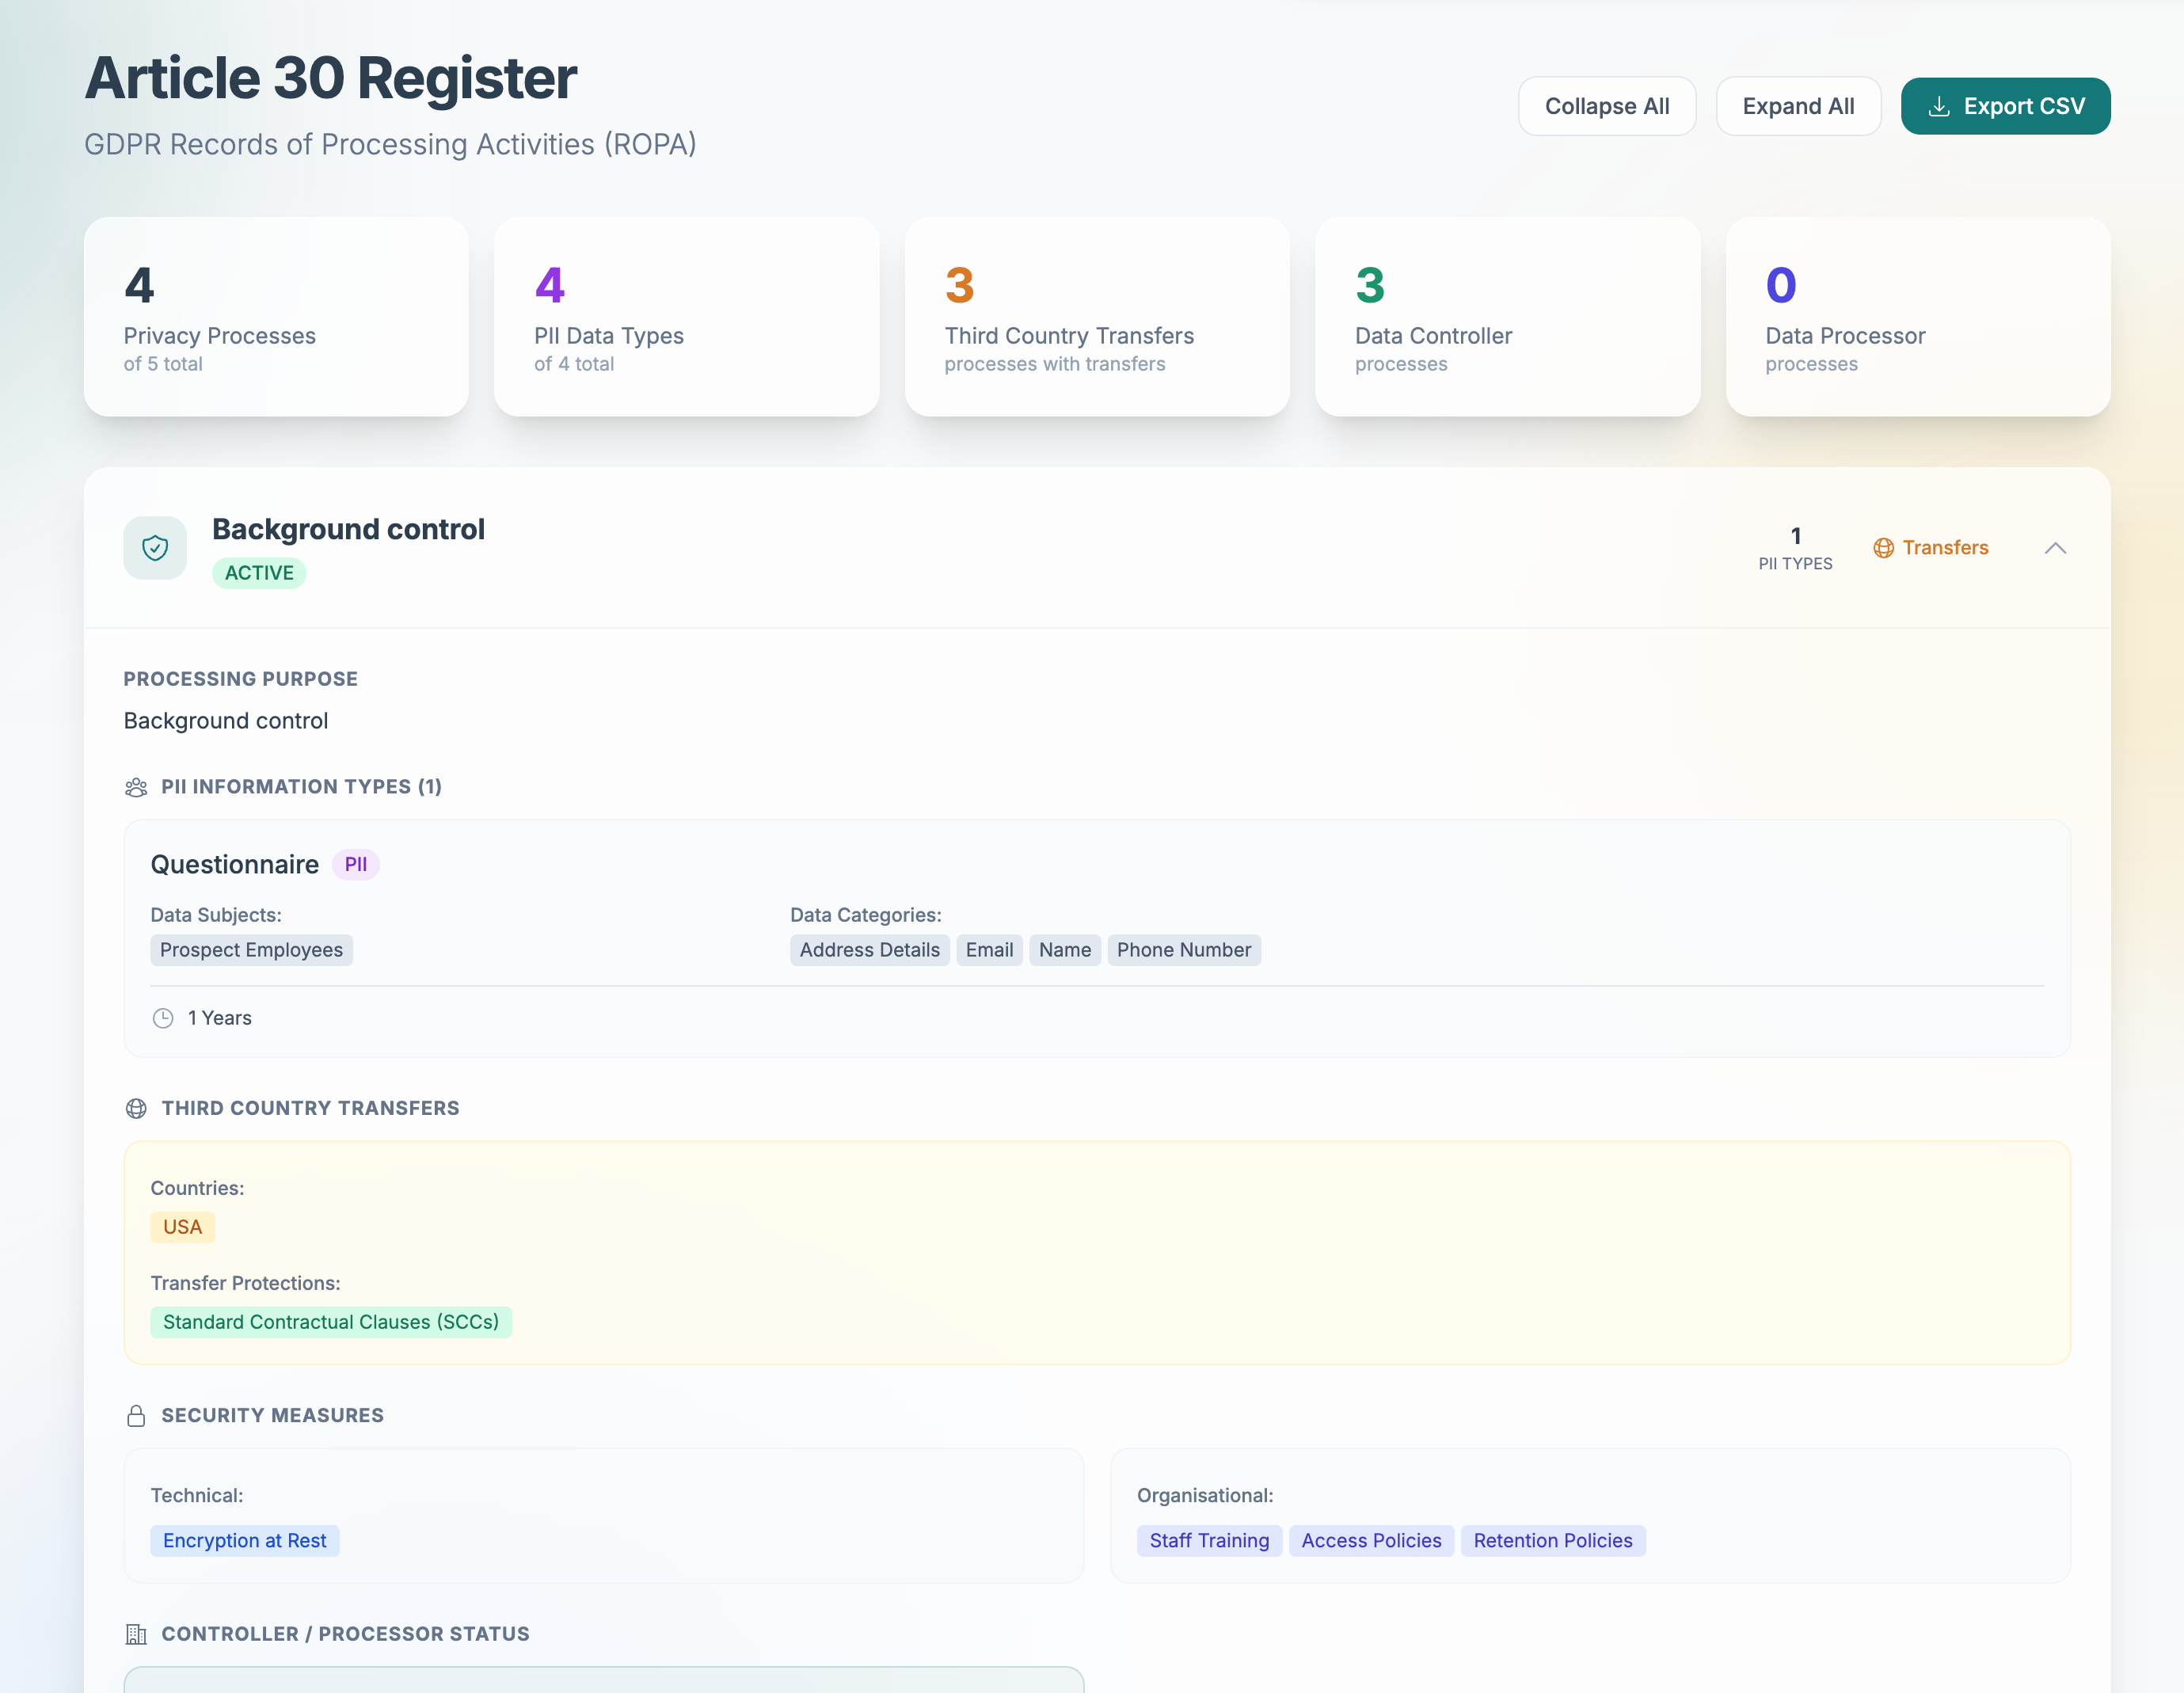This screenshot has width=2184, height=1693.
Task: Click the clock icon next to 1 Years
Action: (x=164, y=1017)
